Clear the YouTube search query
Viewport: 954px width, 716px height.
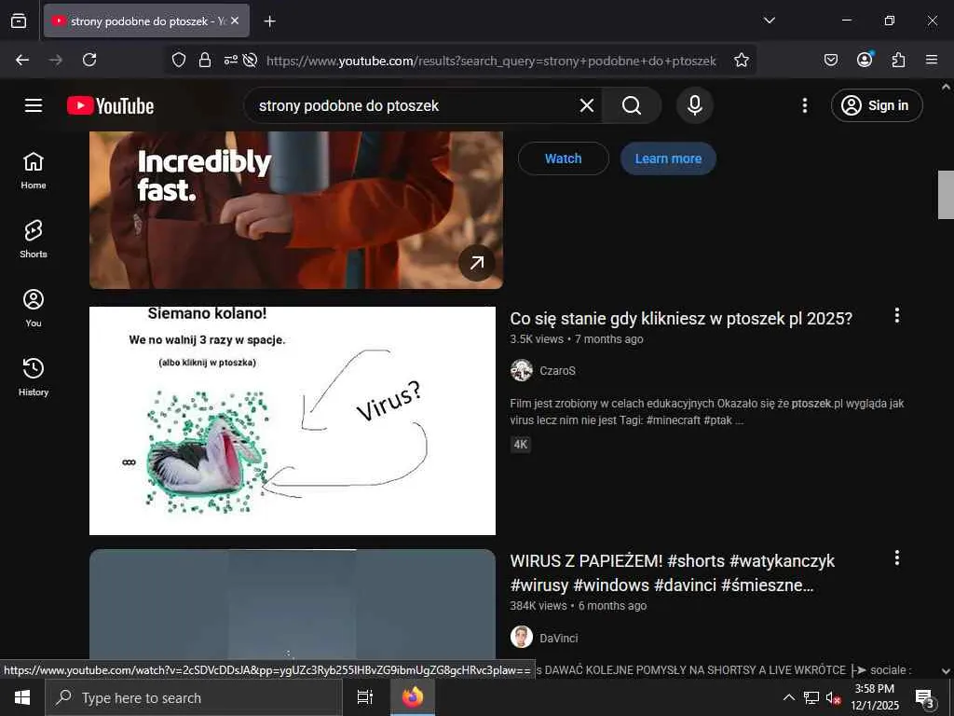(587, 105)
